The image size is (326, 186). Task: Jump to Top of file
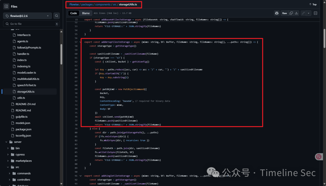tap(313, 4)
